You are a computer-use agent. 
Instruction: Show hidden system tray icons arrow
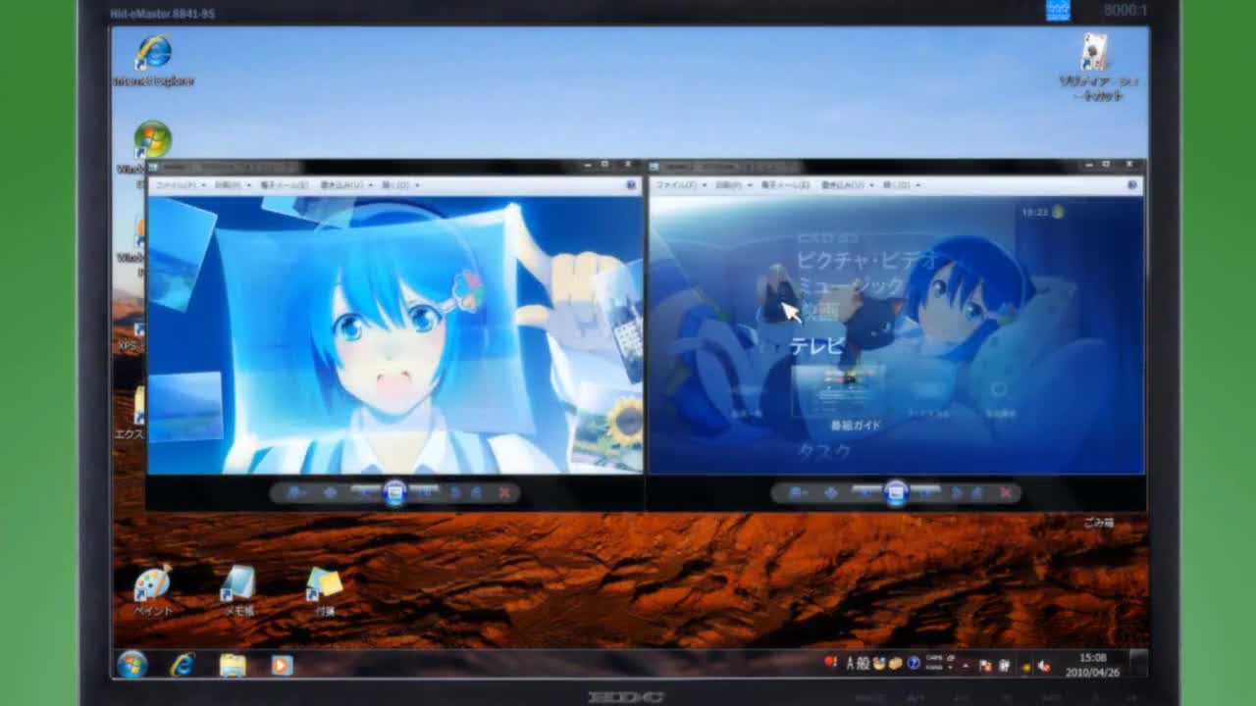pos(967,665)
